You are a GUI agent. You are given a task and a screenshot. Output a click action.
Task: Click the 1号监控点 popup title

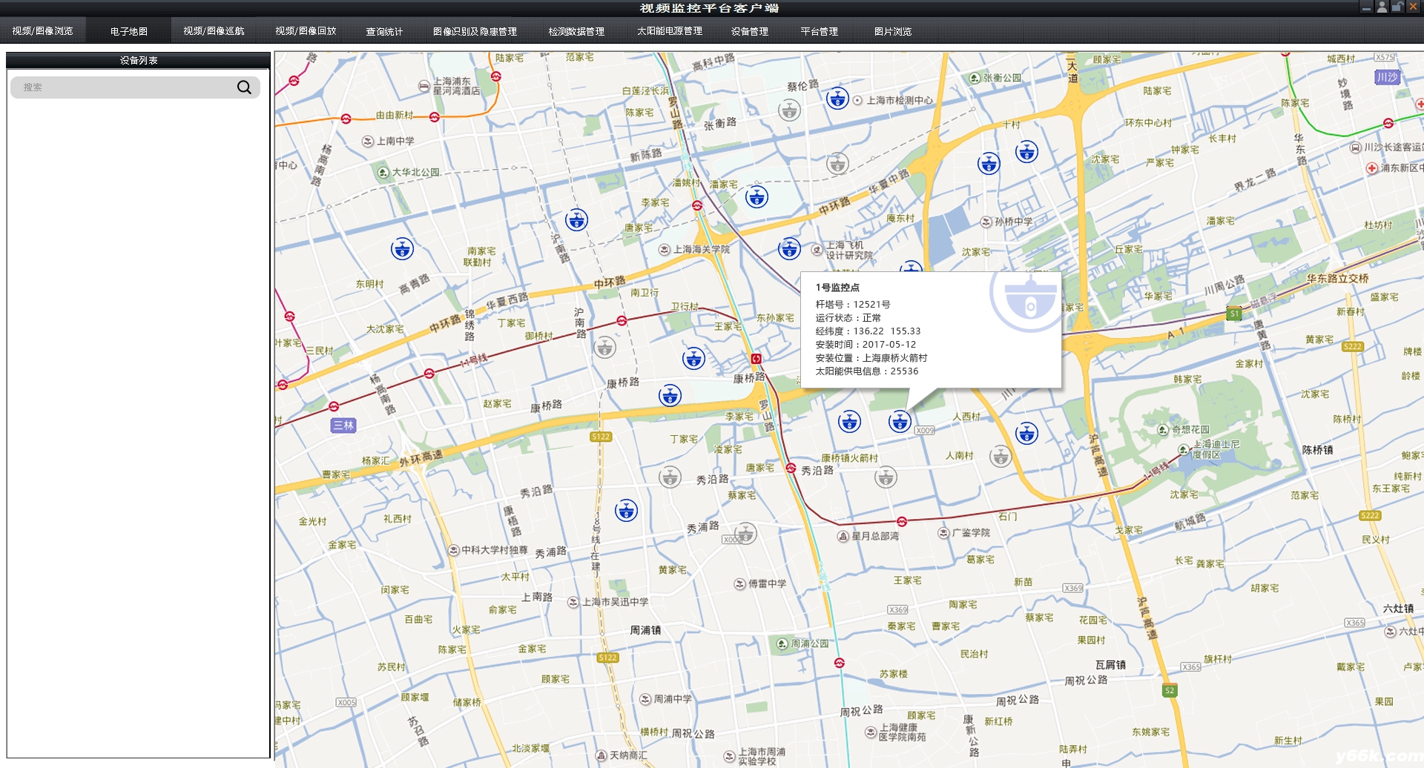(x=837, y=287)
